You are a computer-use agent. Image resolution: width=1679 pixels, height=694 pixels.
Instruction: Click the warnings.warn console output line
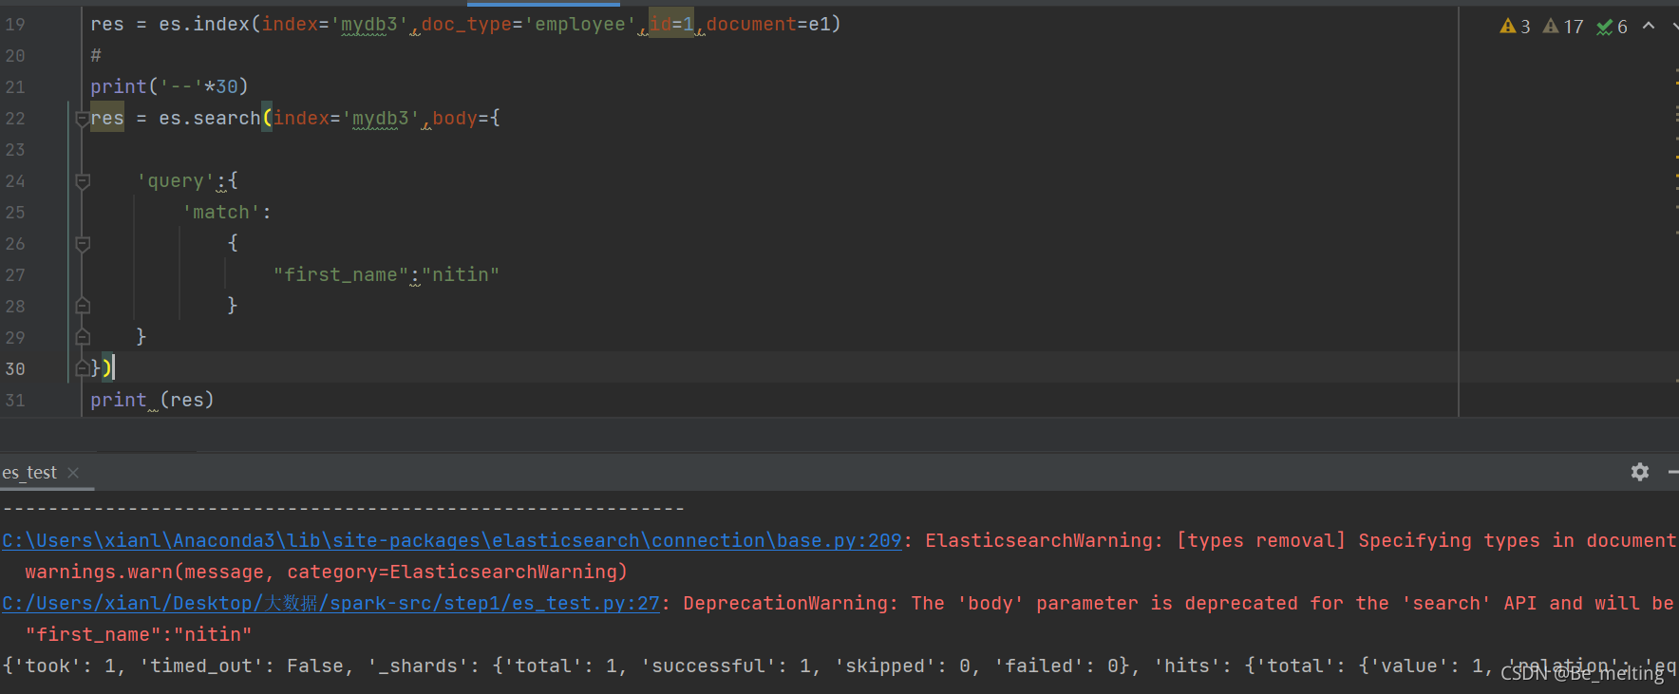[x=326, y=572]
